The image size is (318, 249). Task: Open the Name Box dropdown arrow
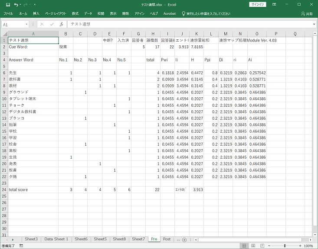pyautogui.click(x=27, y=25)
